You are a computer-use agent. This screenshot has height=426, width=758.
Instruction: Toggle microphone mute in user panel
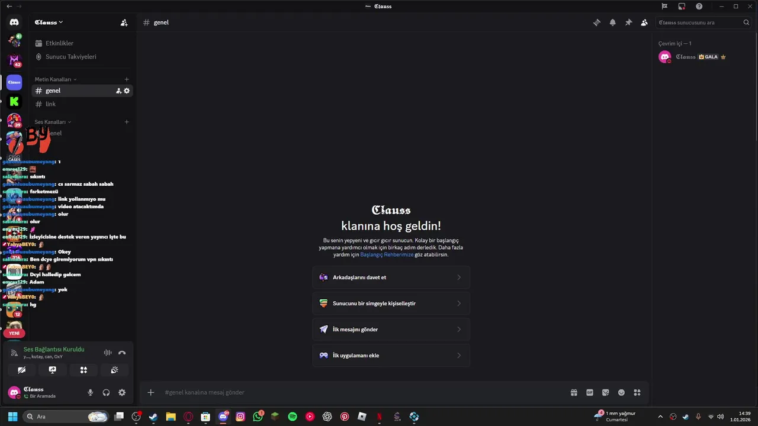[x=91, y=392]
